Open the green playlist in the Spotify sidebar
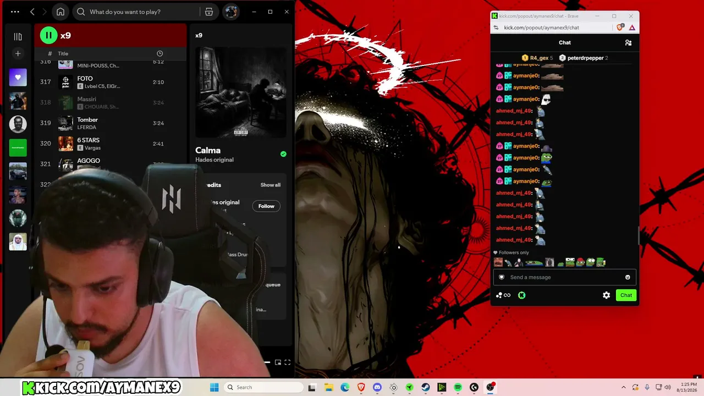Viewport: 704px width, 396px height. (18, 147)
